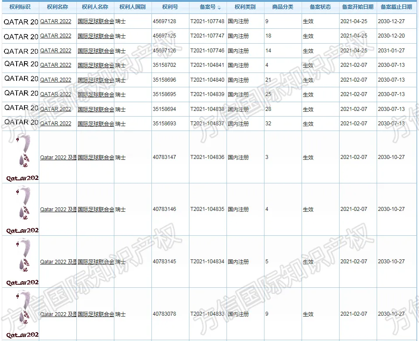Click the 备案开始日期 column header
The height and width of the screenshot is (341, 419).
click(357, 7)
